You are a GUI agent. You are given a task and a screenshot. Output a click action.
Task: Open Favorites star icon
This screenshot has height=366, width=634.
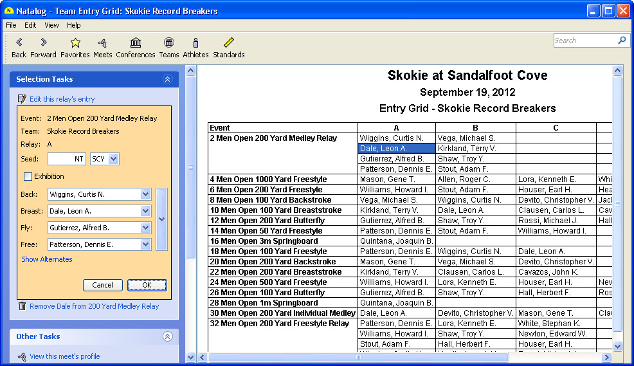click(75, 43)
